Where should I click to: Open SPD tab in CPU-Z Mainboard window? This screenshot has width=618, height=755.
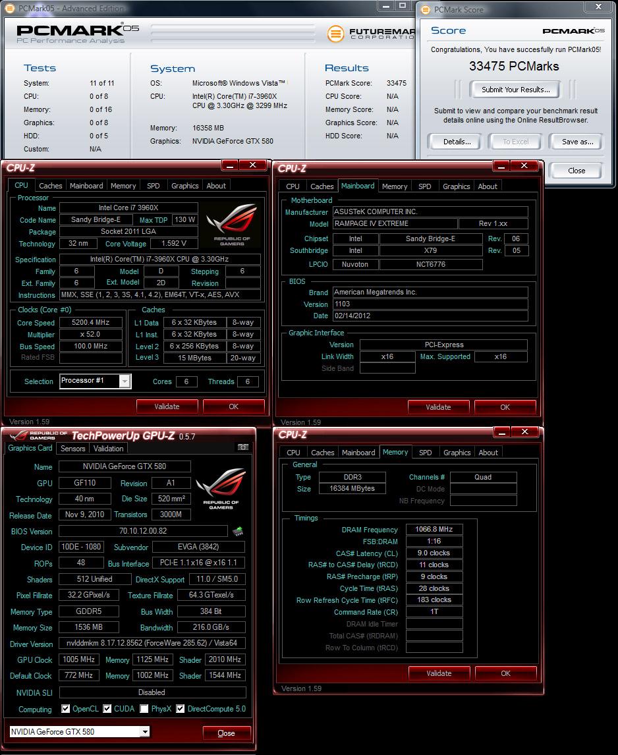[x=424, y=186]
